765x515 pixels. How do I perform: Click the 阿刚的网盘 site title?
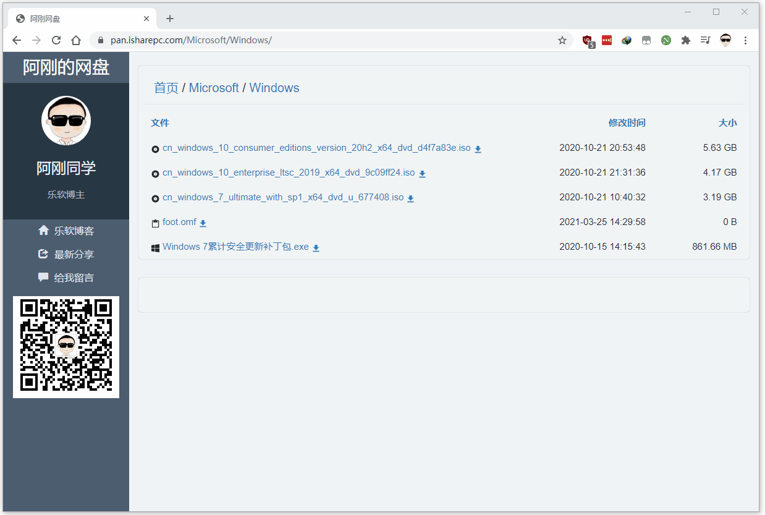pos(66,67)
